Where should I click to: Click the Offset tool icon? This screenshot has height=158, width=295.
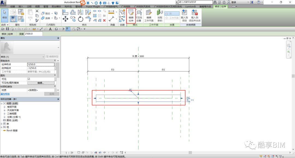point(73,12)
